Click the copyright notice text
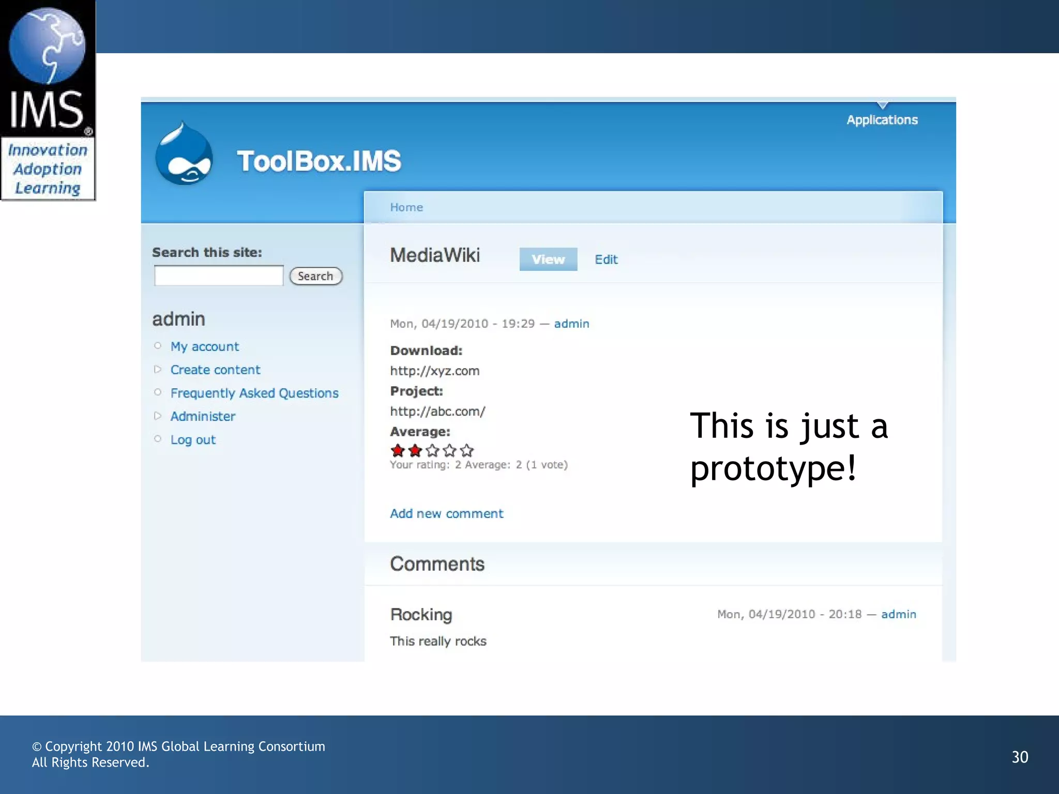The image size is (1059, 794). (x=178, y=754)
